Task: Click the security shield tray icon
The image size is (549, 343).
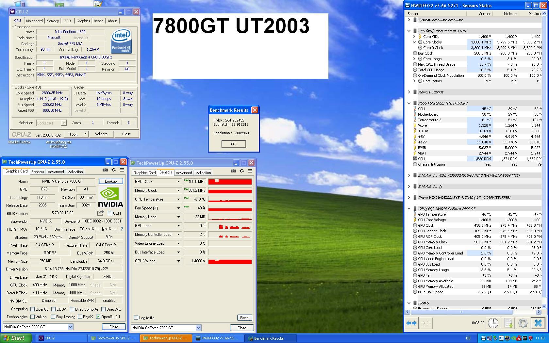Action: pos(531,338)
